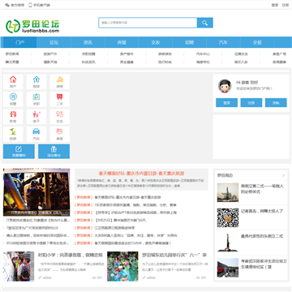The height and width of the screenshot is (292, 292).
Task: Open the blue car 汽车 icon
Action: 36,134
